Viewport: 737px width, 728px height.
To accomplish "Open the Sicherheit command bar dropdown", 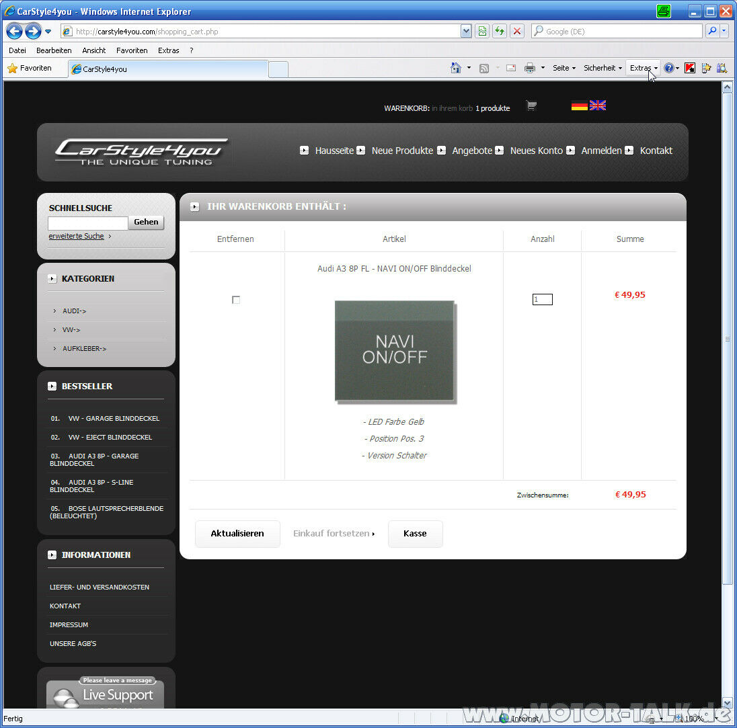I will [x=603, y=68].
